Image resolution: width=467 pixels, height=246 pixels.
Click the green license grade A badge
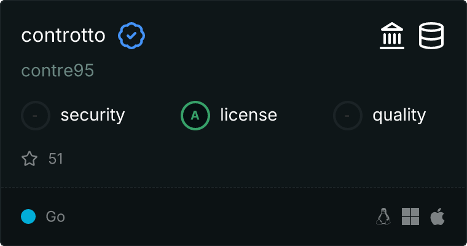[195, 115]
